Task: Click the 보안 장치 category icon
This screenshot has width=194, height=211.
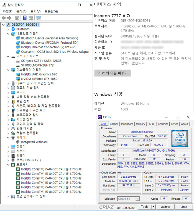Action: pos(13,101)
